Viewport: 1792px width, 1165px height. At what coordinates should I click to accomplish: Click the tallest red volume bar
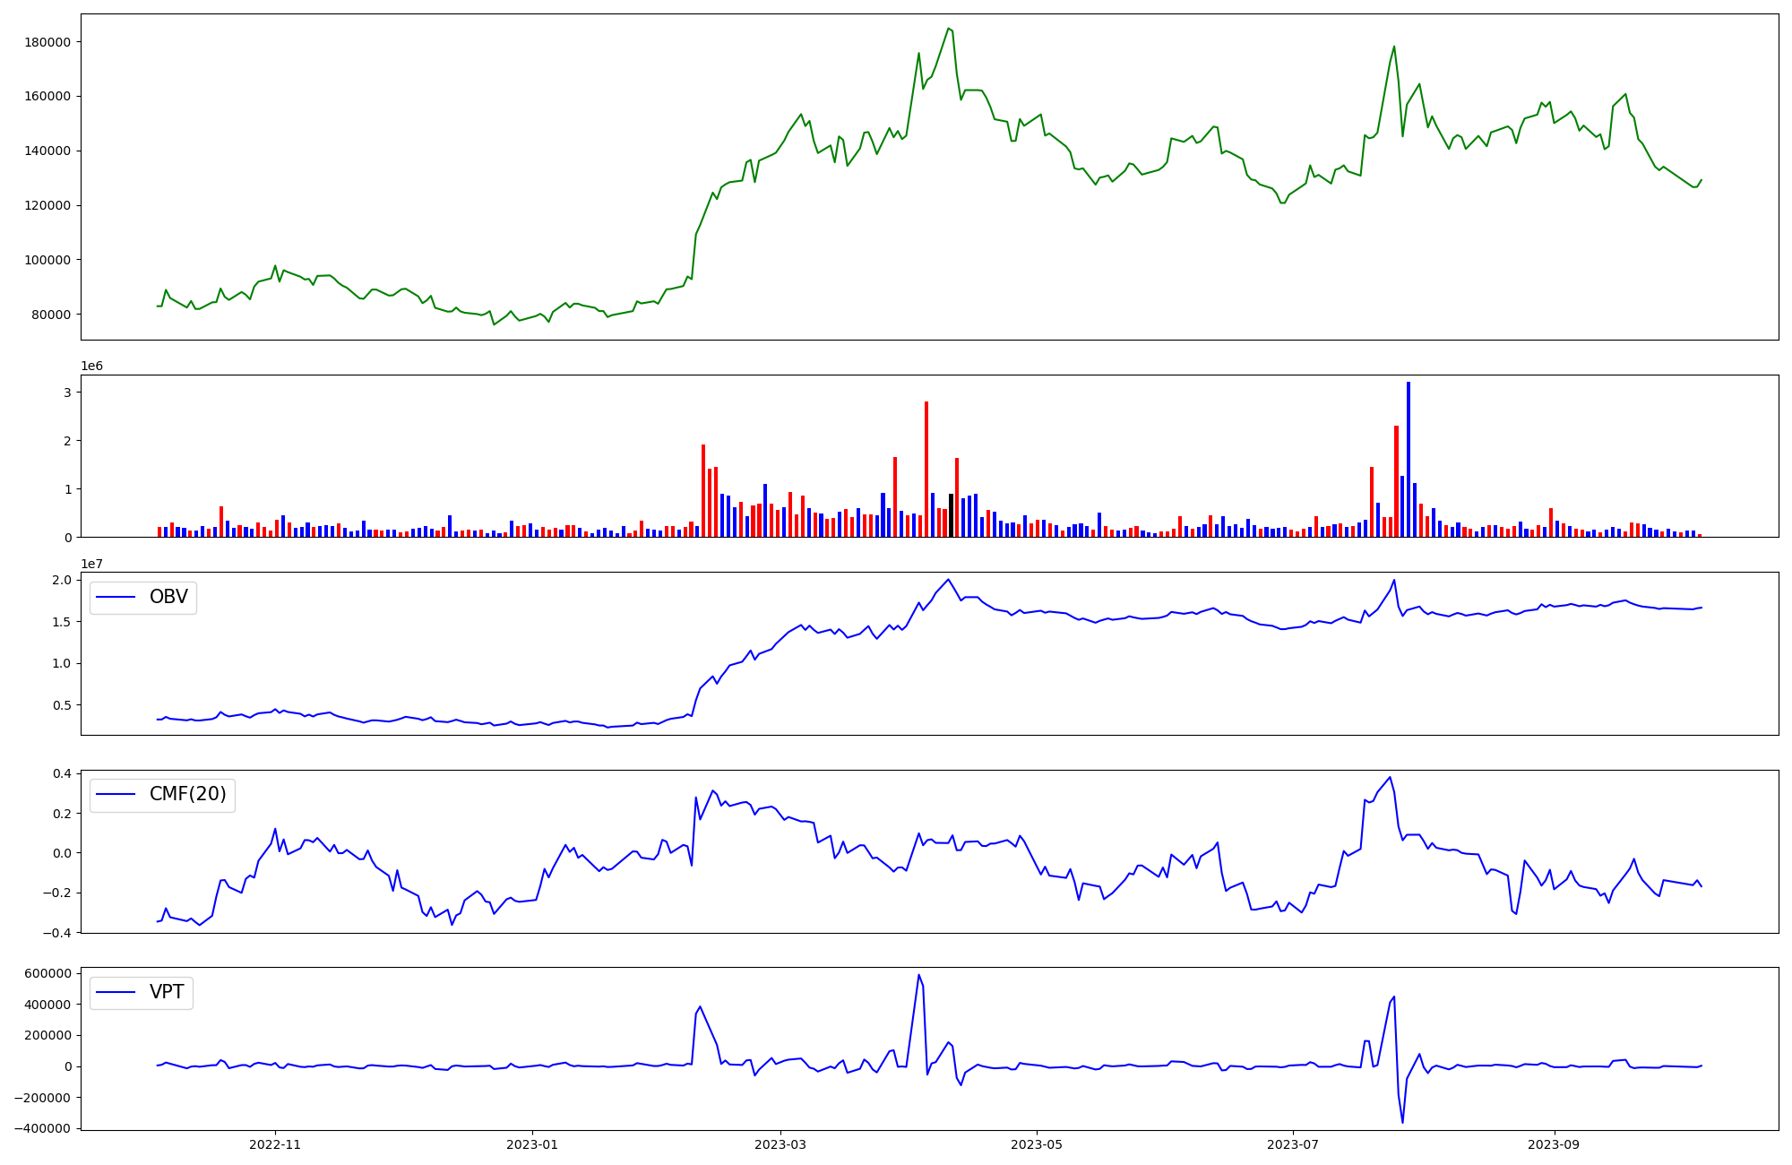(x=926, y=469)
